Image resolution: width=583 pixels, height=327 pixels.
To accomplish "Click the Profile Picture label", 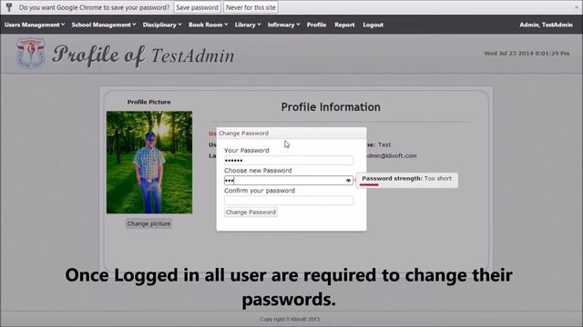I will (149, 102).
